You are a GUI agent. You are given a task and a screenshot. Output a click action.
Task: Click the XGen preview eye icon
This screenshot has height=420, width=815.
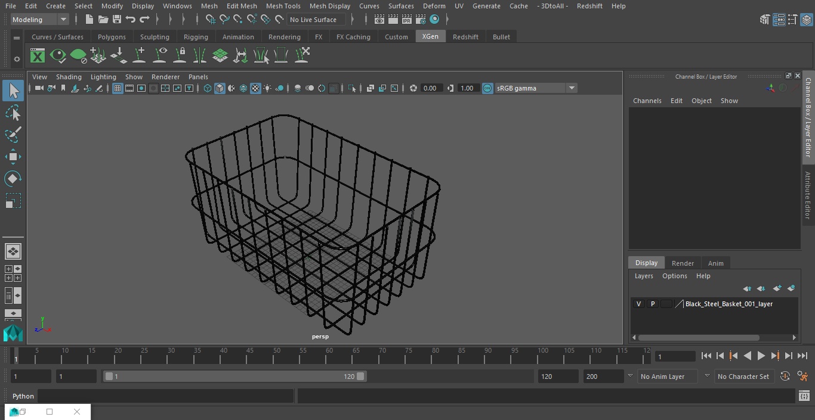tap(58, 56)
